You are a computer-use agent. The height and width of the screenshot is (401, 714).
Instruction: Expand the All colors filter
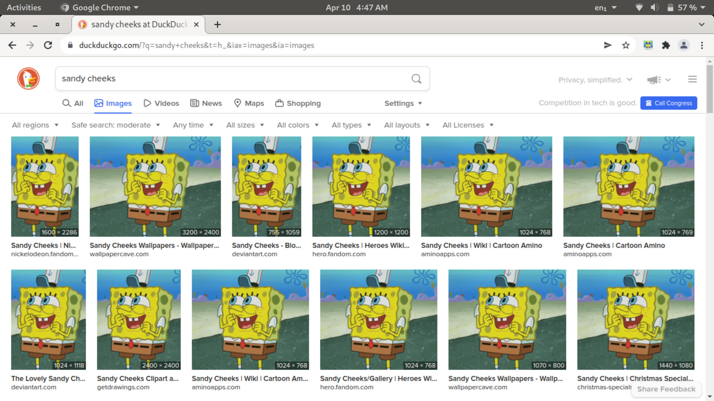297,125
